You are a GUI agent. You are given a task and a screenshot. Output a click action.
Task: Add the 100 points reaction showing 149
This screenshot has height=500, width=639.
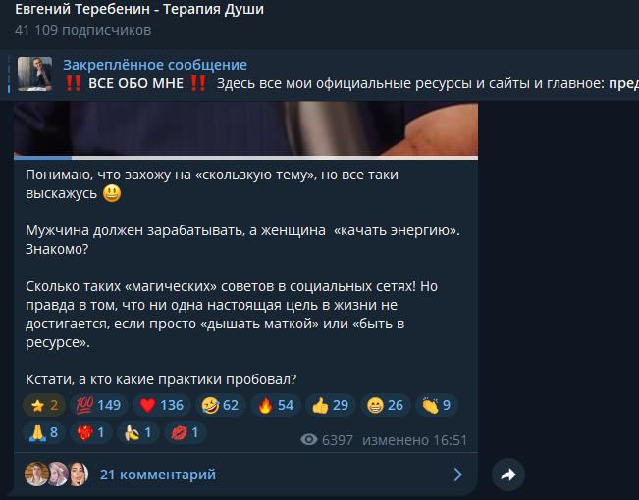pyautogui.click(x=99, y=405)
